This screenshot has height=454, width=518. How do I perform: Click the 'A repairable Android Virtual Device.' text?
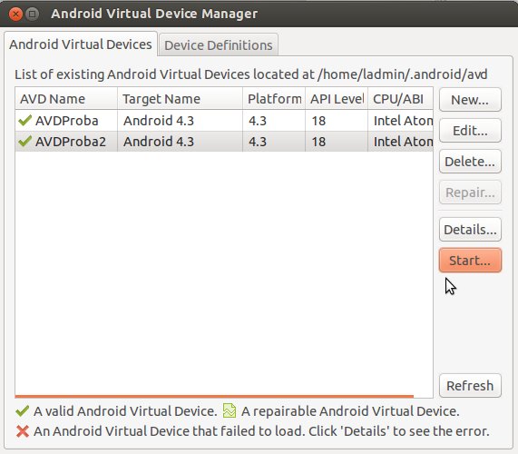coord(350,411)
